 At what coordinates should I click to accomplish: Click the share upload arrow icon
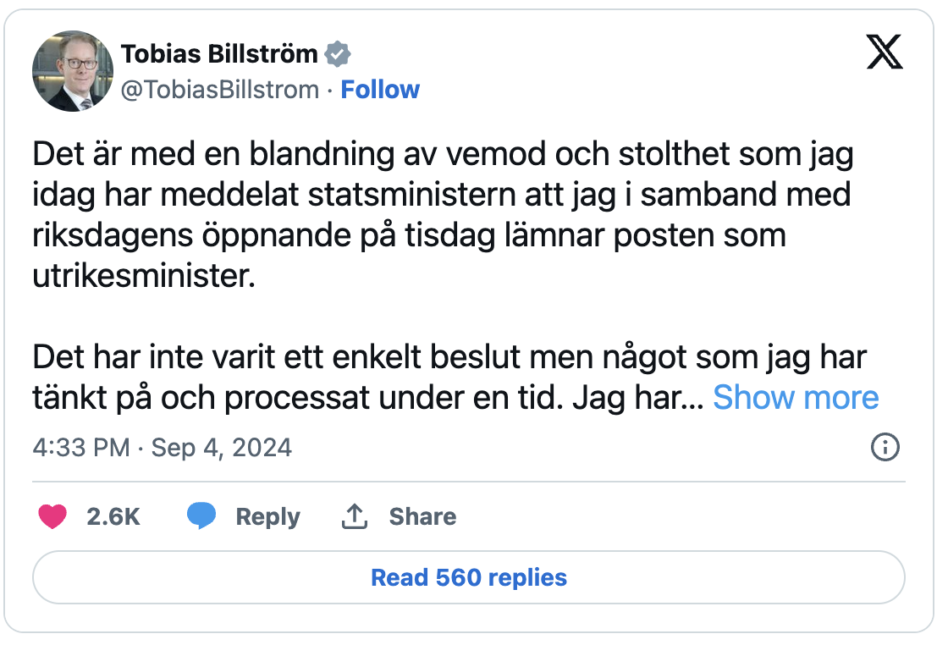[x=354, y=516]
